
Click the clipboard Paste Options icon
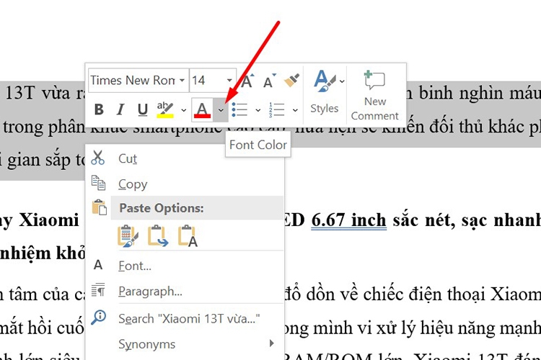click(99, 207)
